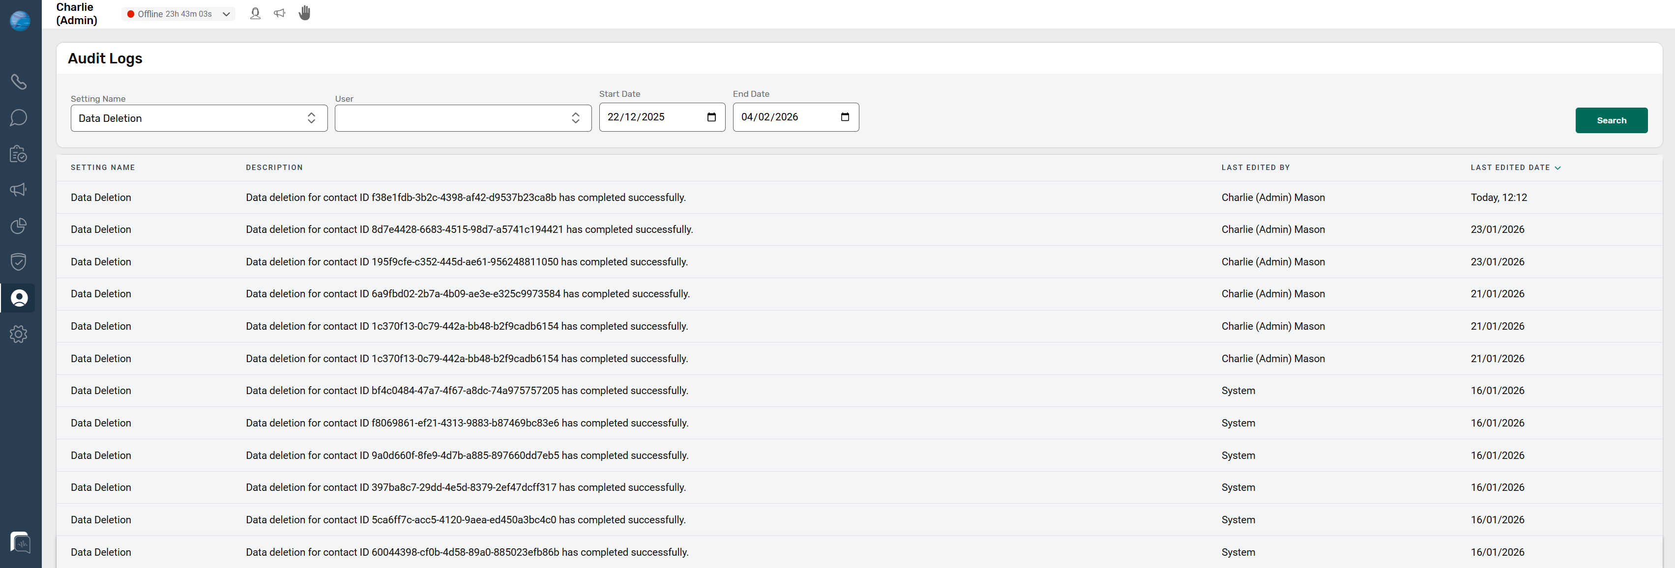Open the tasks clipboard sidebar icon
The width and height of the screenshot is (1675, 568).
tap(18, 154)
